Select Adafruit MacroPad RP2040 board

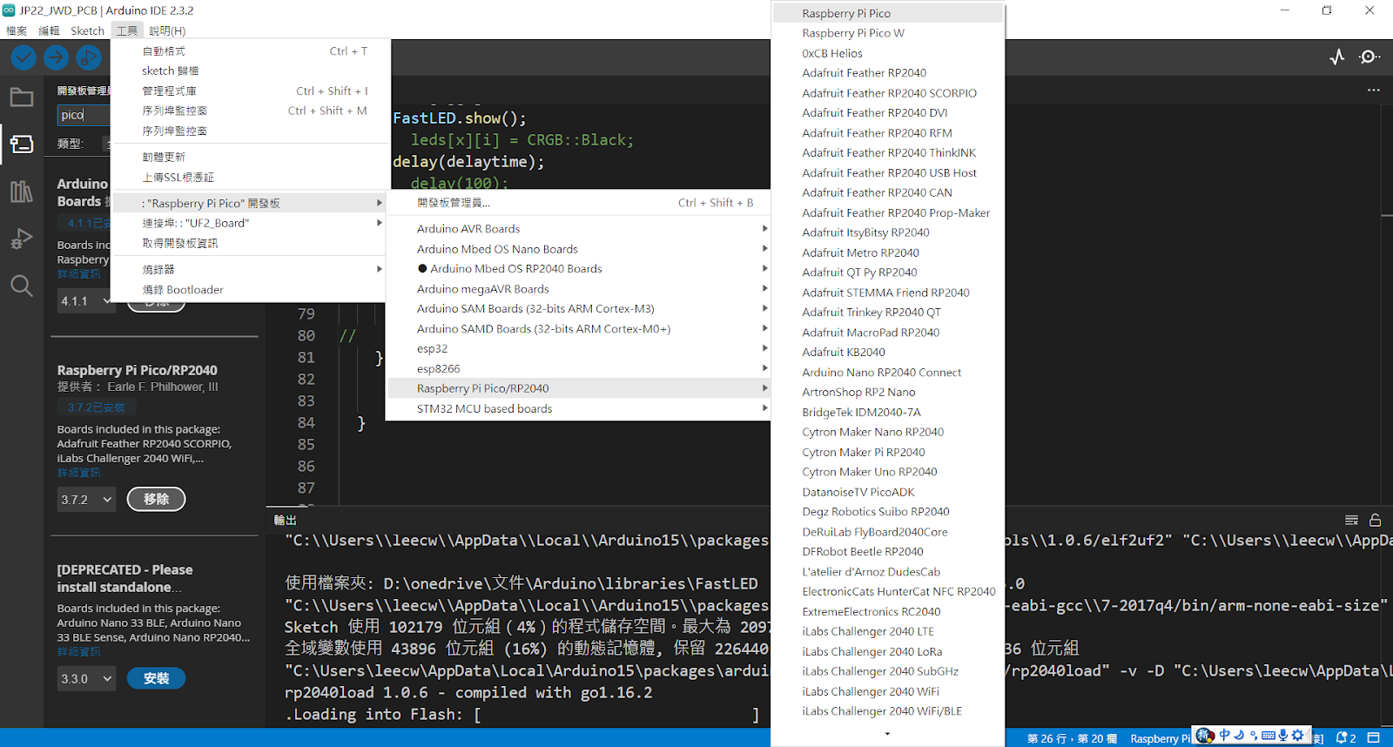[888, 333]
